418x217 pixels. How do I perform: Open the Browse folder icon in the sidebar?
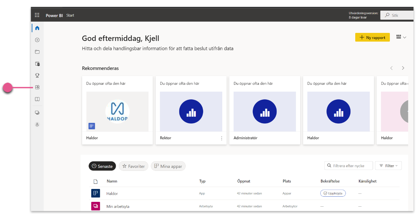click(x=37, y=52)
